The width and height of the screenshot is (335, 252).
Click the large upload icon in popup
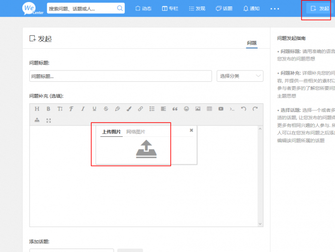pos(146,149)
